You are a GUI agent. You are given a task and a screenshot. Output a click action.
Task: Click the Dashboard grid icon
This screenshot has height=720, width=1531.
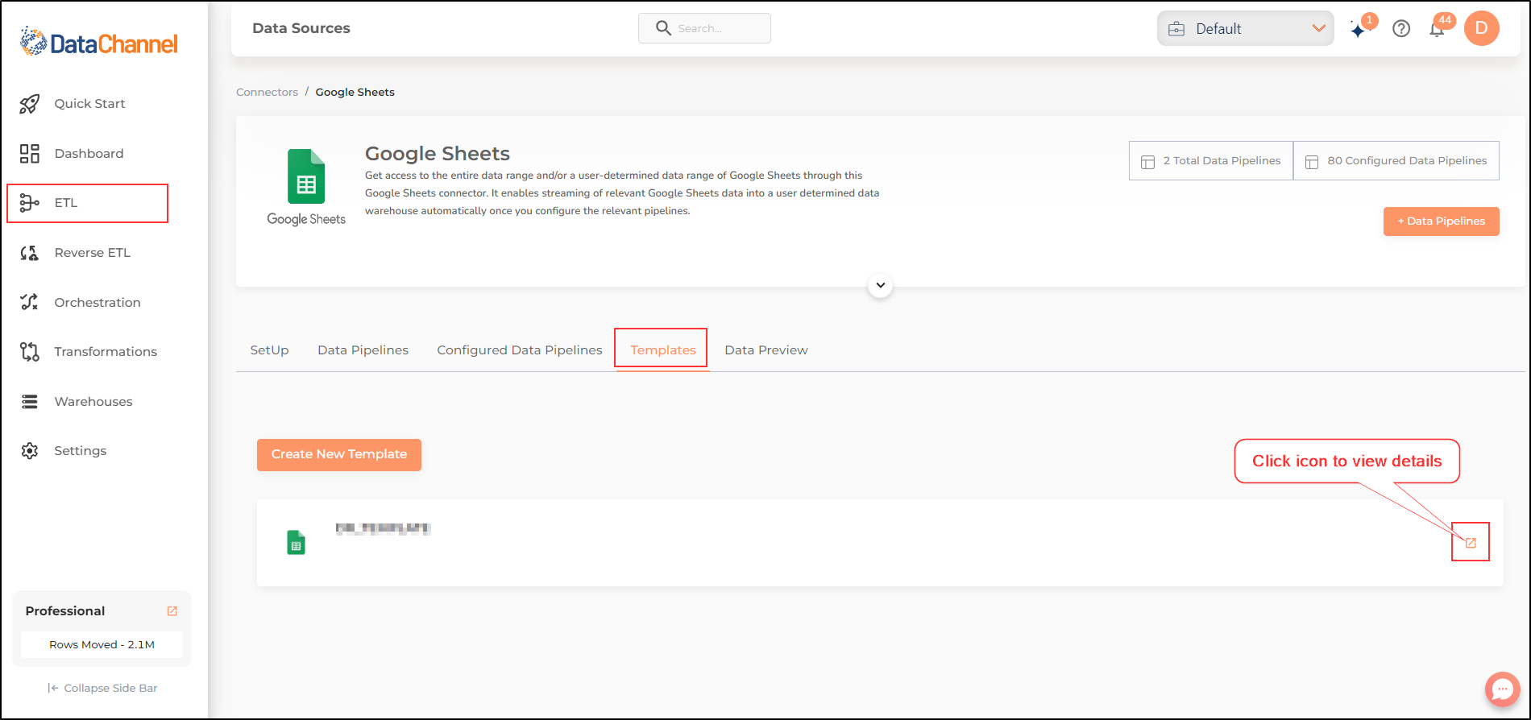coord(30,154)
